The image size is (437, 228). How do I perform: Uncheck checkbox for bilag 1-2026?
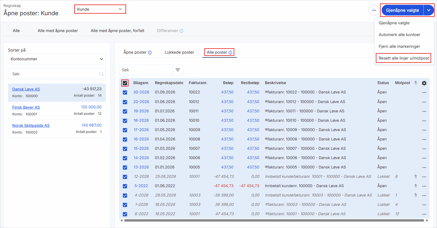coord(125,205)
